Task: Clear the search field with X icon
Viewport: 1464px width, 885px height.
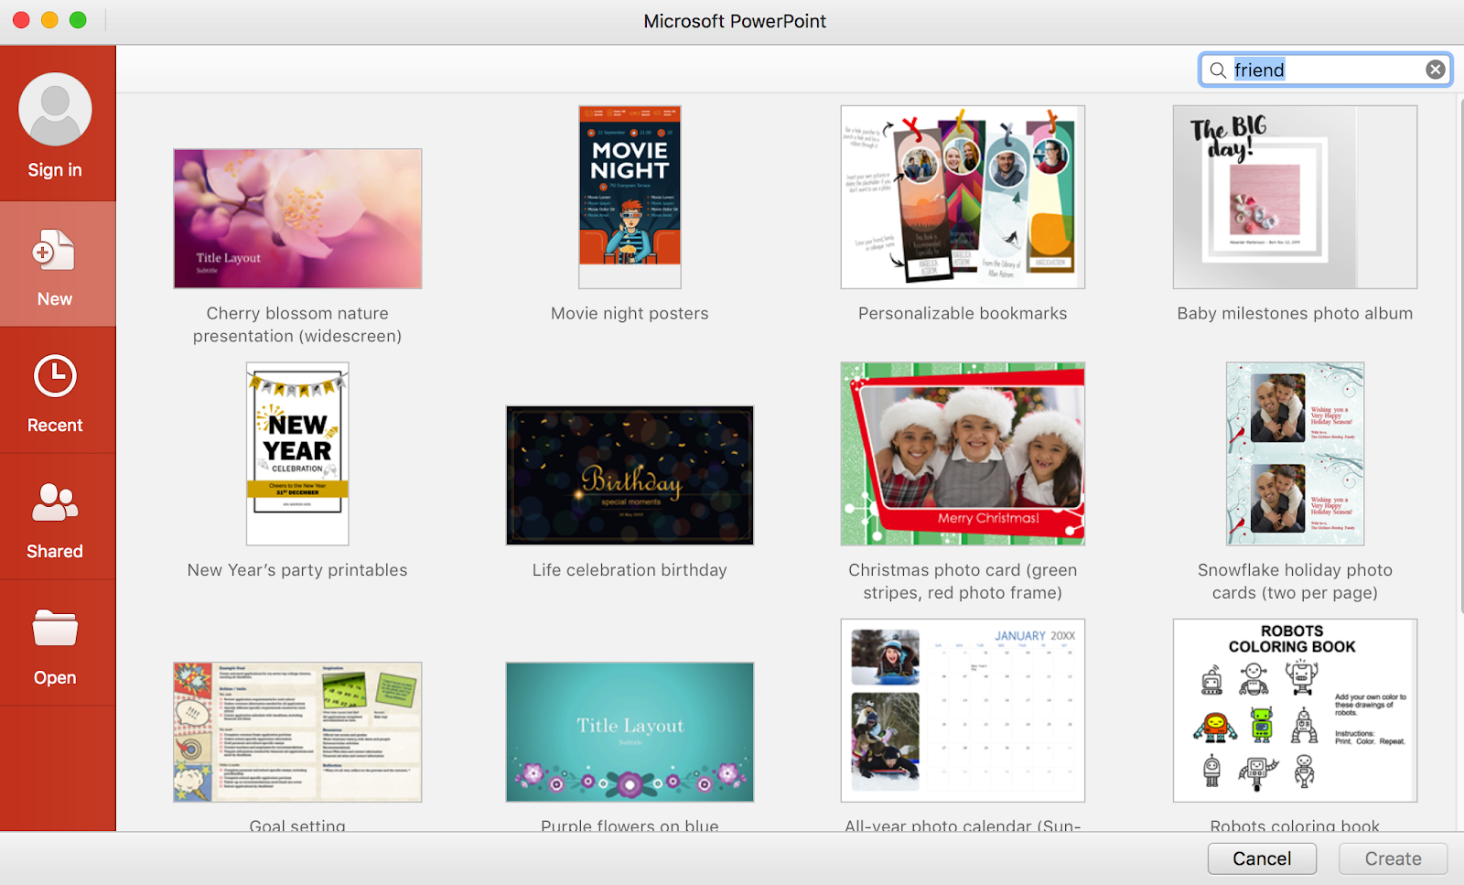Action: (1435, 70)
